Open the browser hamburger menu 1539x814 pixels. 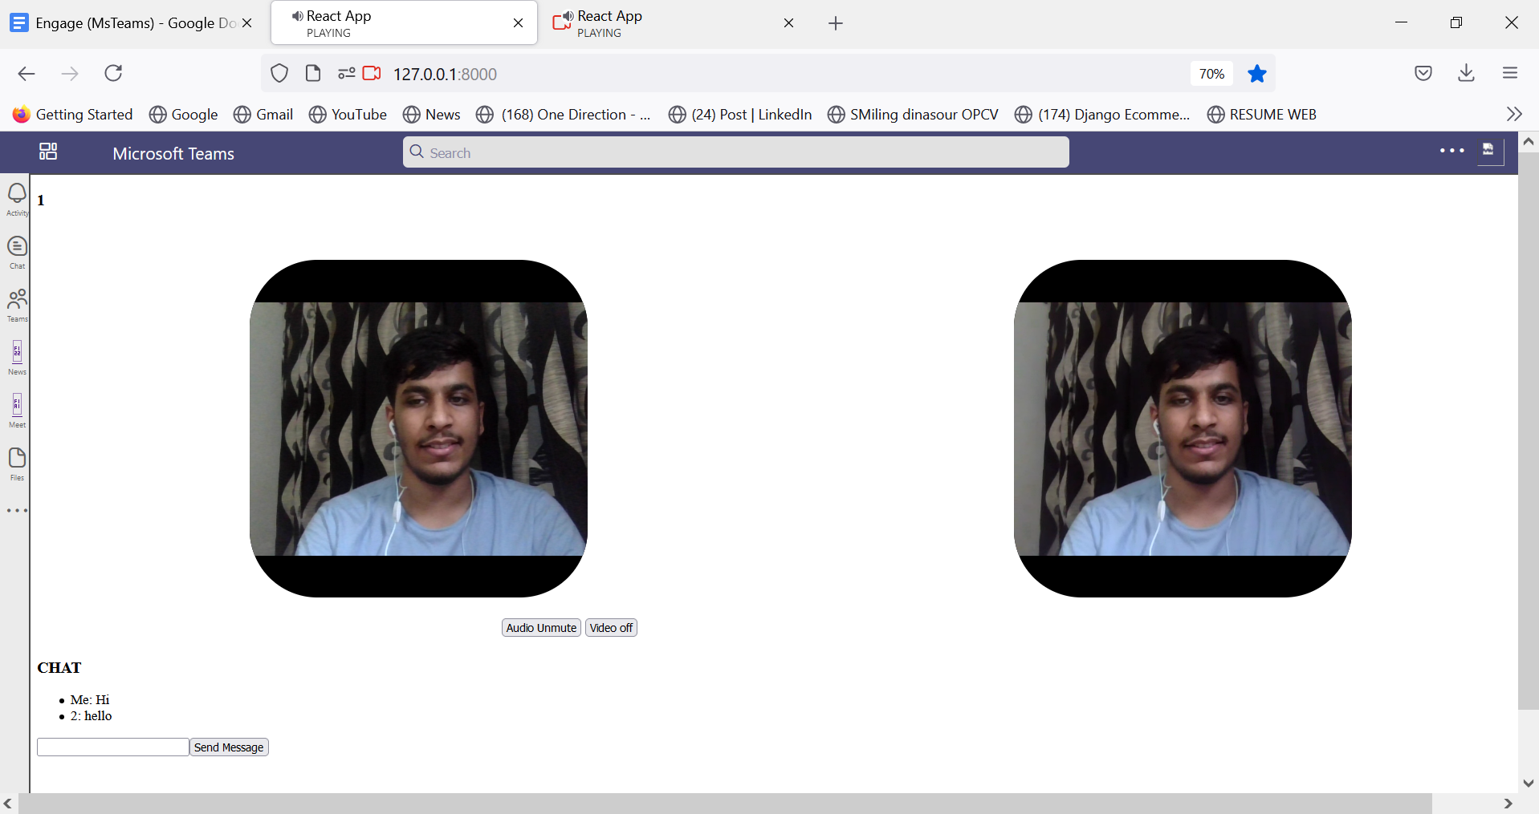point(1510,73)
